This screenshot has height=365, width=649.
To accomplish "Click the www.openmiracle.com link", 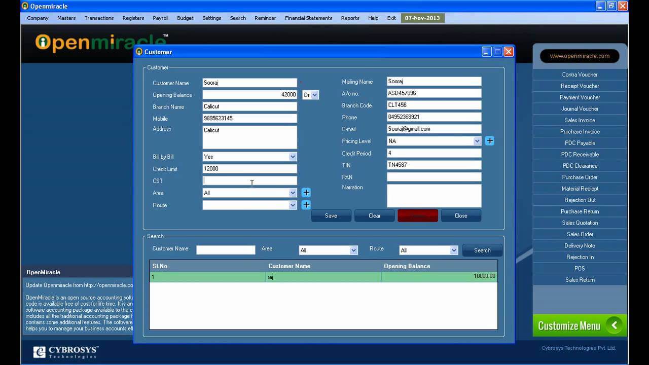I will (580, 56).
